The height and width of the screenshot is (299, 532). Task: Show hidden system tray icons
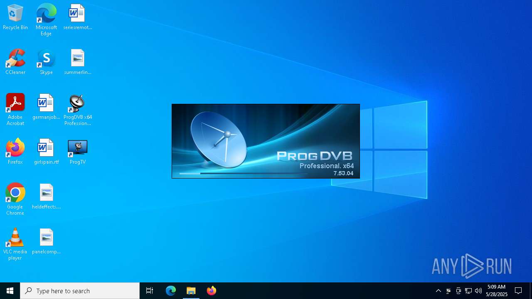coord(438,291)
